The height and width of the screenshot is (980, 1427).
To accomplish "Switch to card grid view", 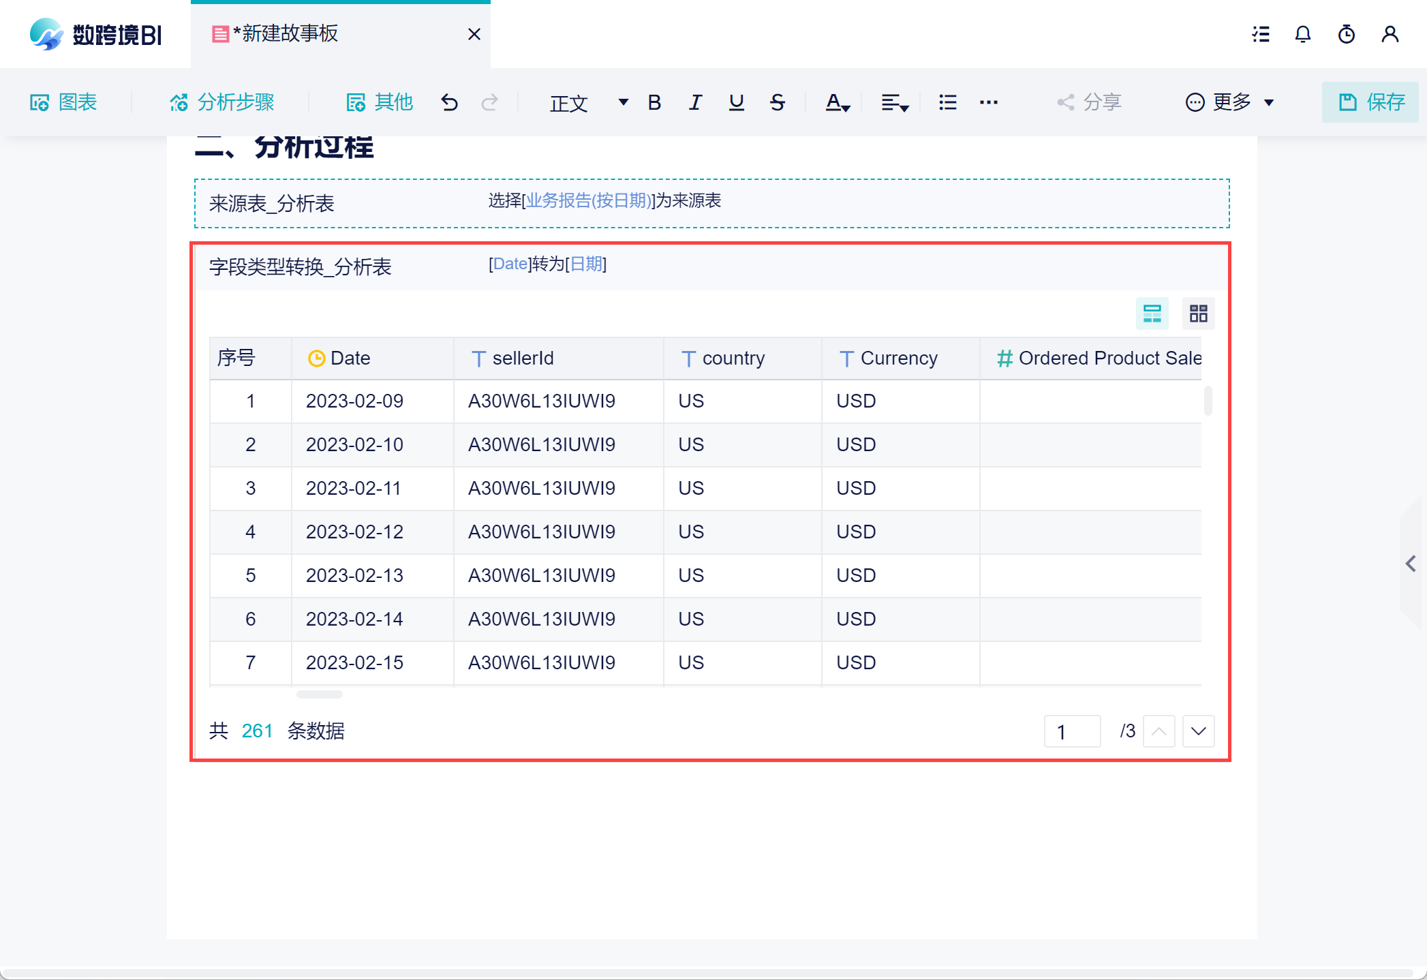I will click(x=1198, y=313).
